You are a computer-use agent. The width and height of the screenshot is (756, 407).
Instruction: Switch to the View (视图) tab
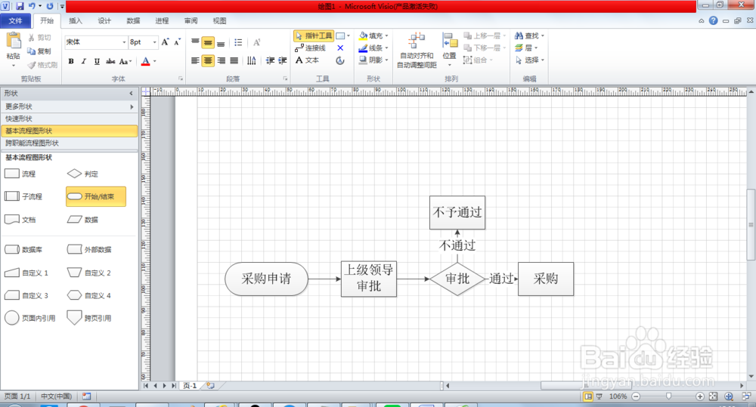pos(219,20)
